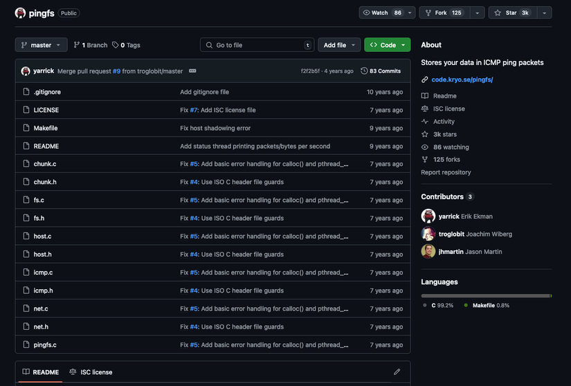Click the eye icon on Watch button
571x386 pixels.
366,12
